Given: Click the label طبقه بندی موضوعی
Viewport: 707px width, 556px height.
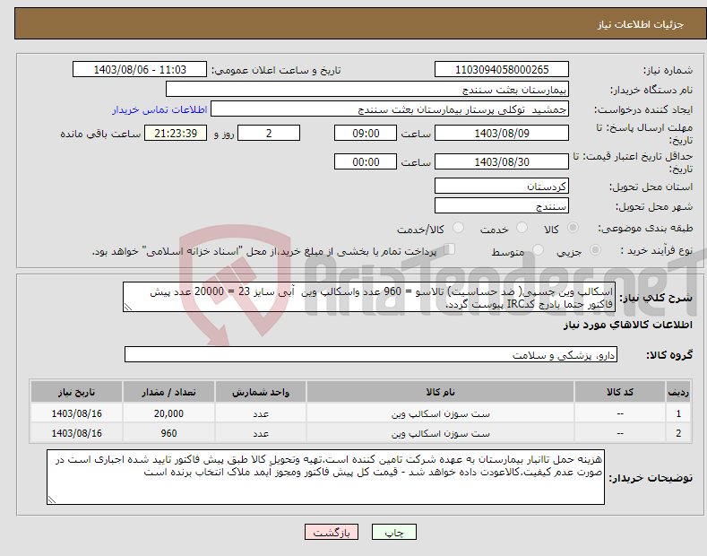Looking at the screenshot, I should point(645,229).
